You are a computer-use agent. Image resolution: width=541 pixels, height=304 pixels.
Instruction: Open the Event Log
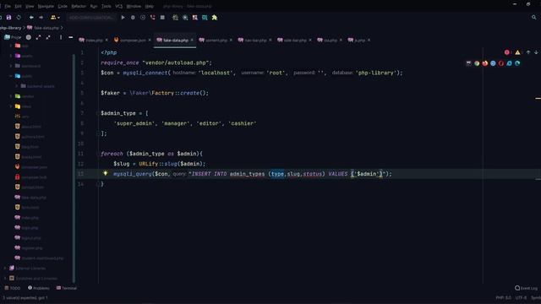click(x=526, y=288)
